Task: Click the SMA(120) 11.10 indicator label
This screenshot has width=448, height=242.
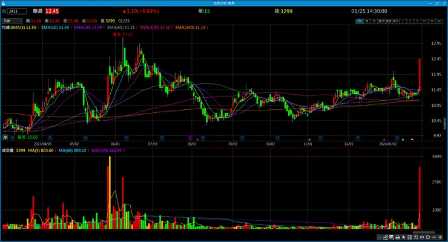Action: tap(155, 28)
